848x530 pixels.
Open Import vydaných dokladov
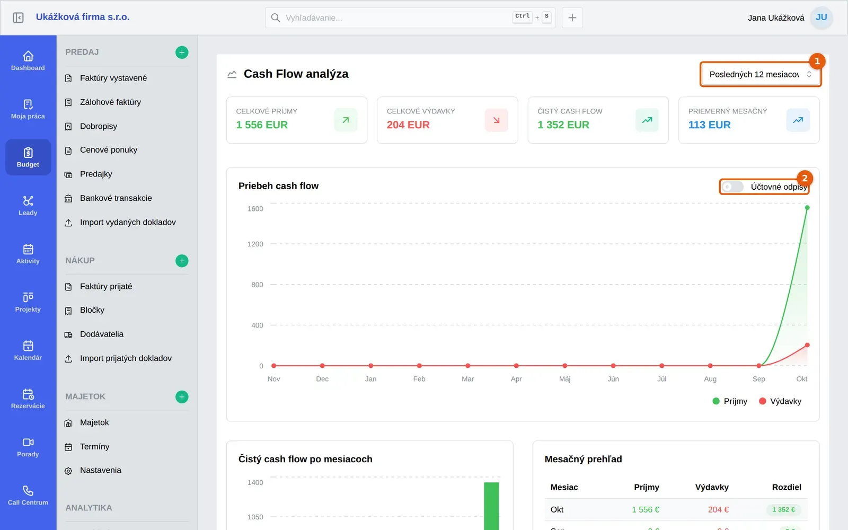tap(127, 222)
